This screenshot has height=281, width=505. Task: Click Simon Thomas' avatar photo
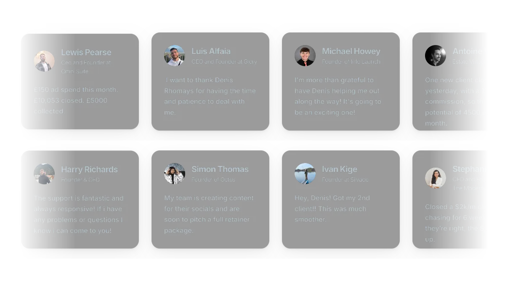coord(175,174)
